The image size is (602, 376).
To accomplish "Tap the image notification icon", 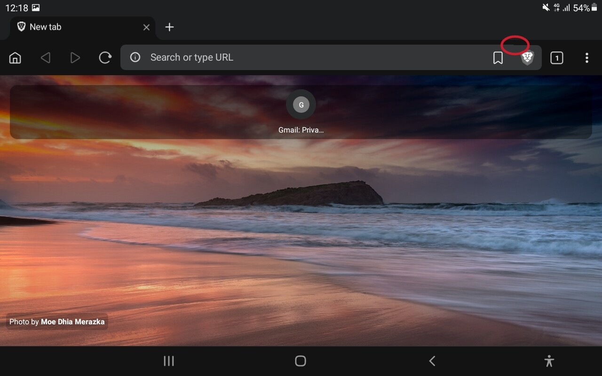I will click(x=36, y=8).
